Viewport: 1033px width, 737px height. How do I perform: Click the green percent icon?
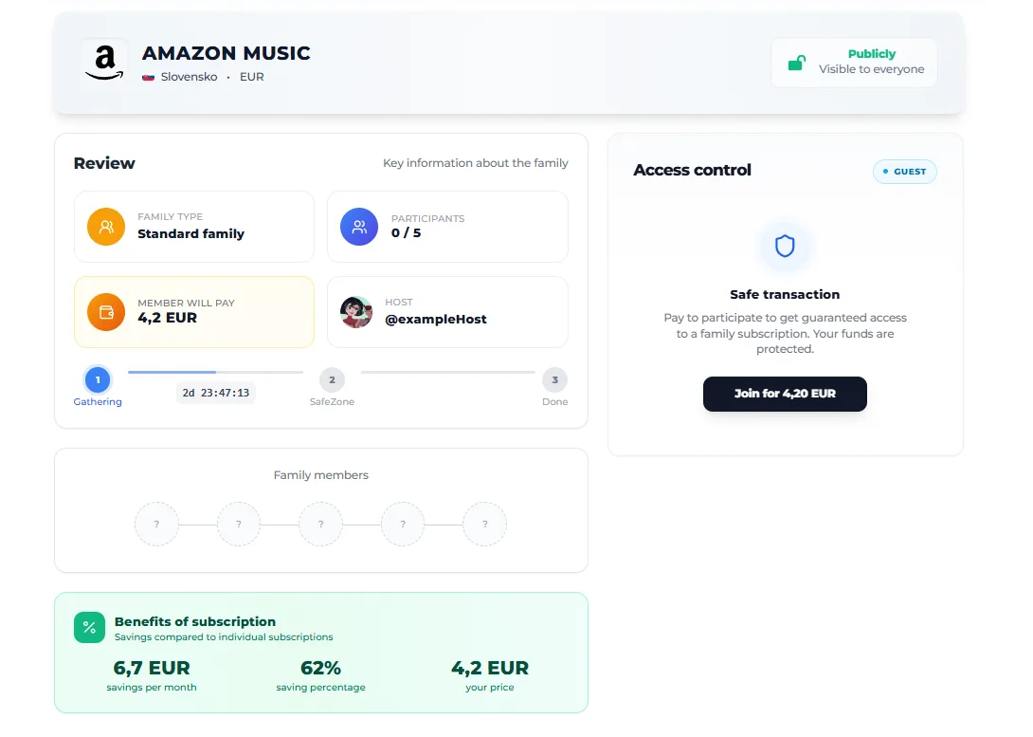tap(89, 627)
